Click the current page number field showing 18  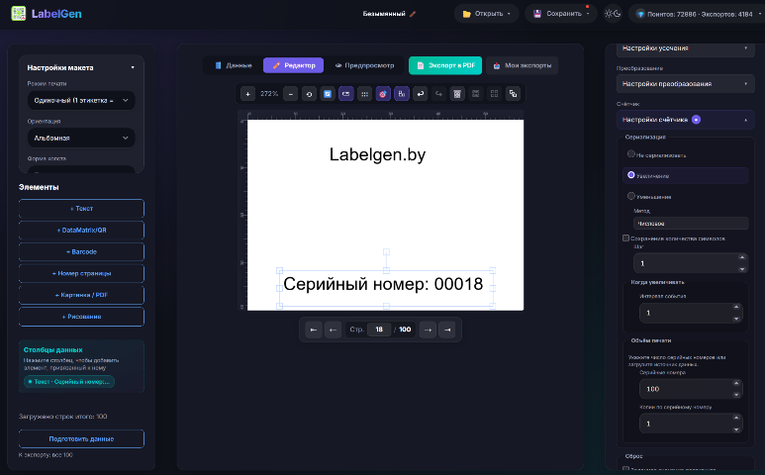tap(379, 330)
